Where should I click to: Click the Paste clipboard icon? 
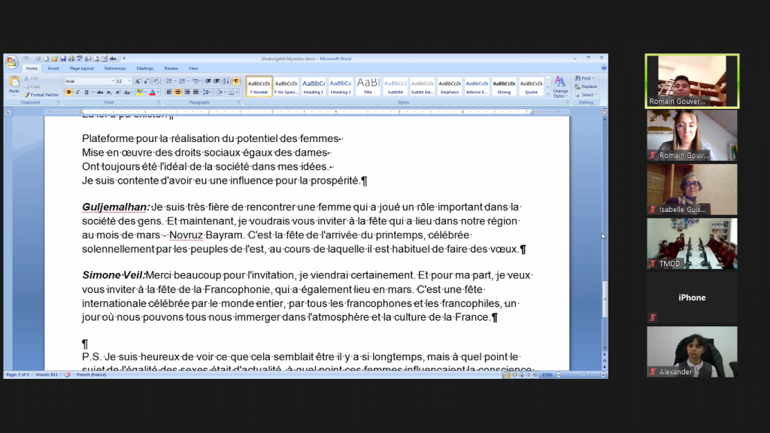click(x=14, y=84)
